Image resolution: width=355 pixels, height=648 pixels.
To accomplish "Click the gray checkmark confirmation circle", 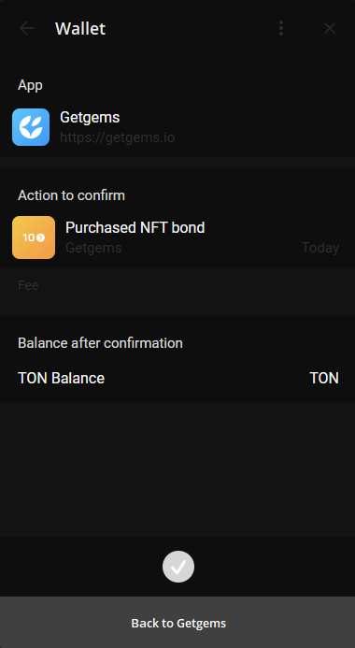I will click(178, 567).
